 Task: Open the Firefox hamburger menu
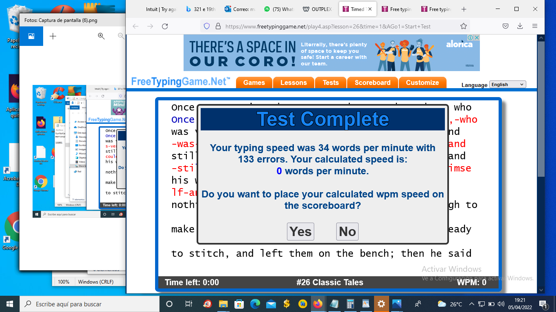click(535, 26)
